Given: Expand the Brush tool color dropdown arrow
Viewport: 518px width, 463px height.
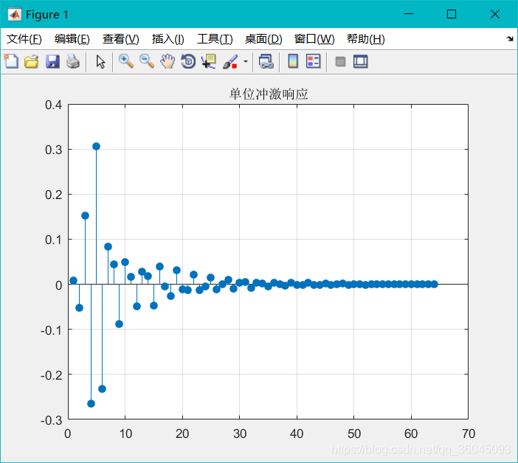Looking at the screenshot, I should point(245,62).
